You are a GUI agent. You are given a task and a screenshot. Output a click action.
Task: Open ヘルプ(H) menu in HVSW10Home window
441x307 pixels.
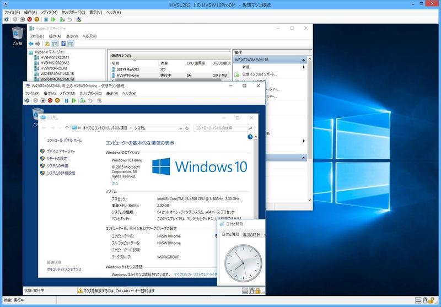point(129,93)
